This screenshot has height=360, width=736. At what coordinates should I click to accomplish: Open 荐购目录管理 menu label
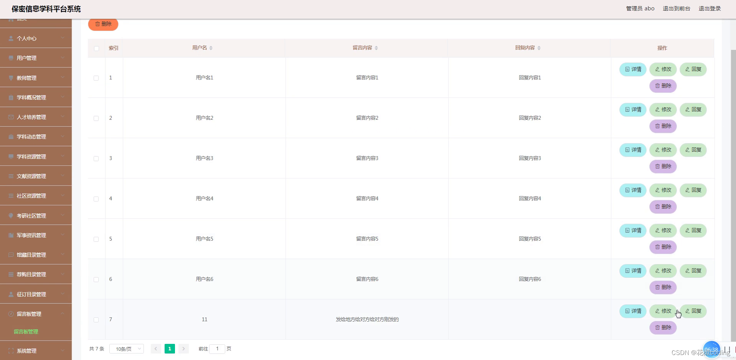[x=31, y=274]
